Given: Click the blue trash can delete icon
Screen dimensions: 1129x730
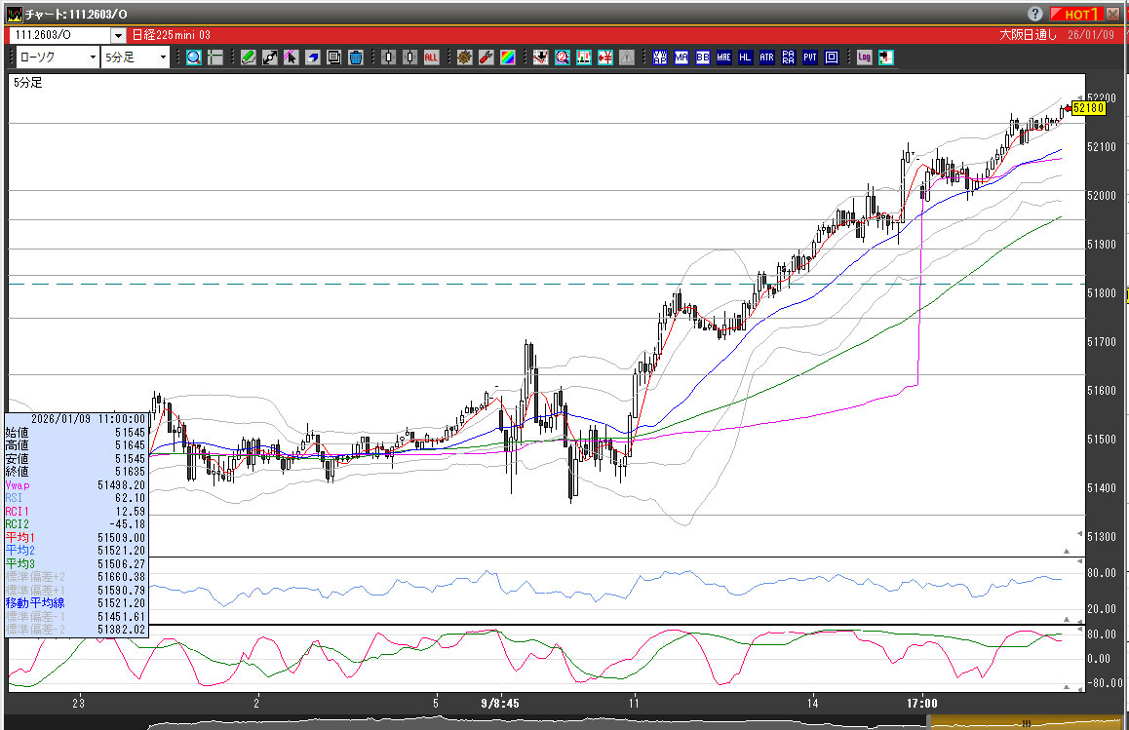Looking at the screenshot, I should coord(356,58).
